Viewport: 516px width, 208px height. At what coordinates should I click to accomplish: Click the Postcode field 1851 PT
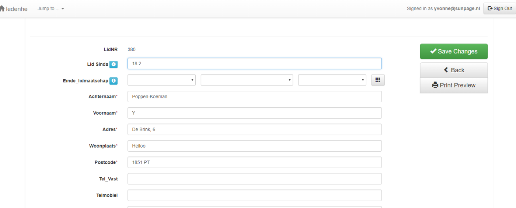tap(254, 162)
